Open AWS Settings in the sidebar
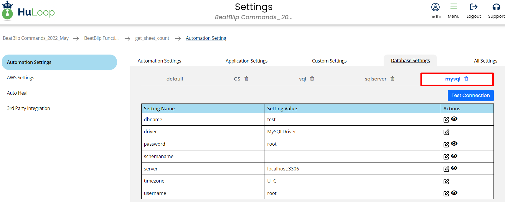The width and height of the screenshot is (505, 202). point(21,78)
